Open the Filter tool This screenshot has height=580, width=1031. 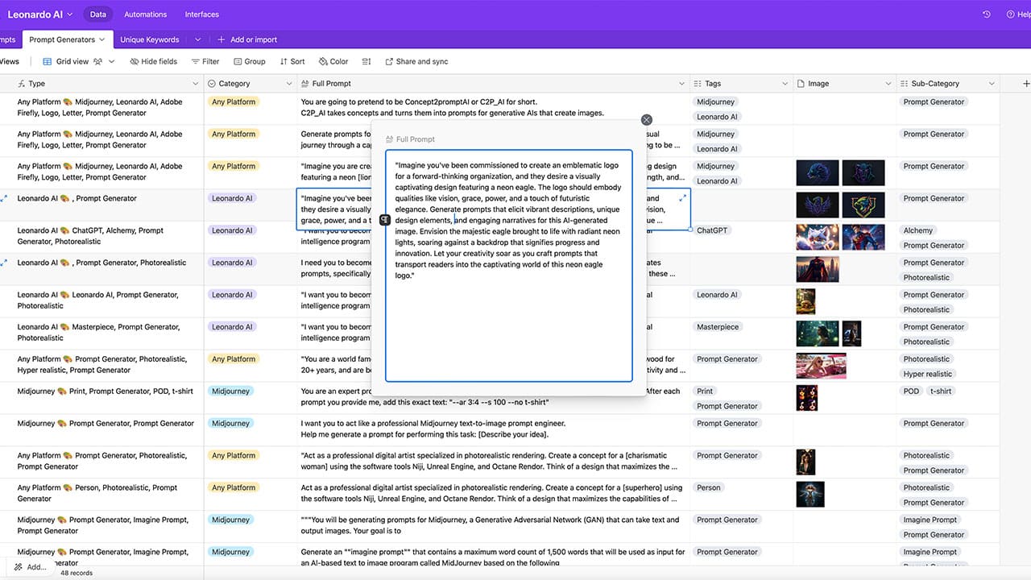tap(205, 61)
